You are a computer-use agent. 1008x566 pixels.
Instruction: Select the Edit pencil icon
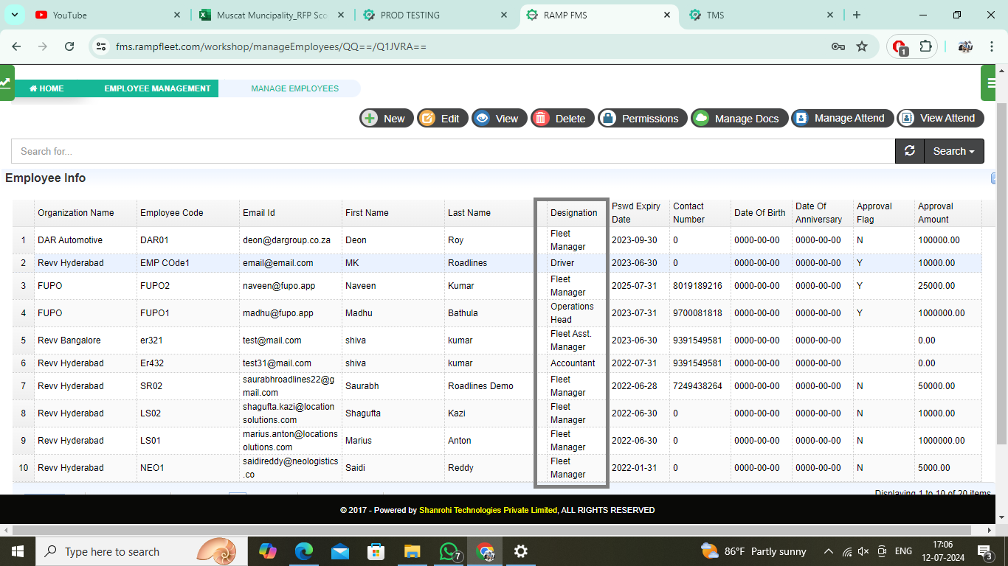coord(427,118)
